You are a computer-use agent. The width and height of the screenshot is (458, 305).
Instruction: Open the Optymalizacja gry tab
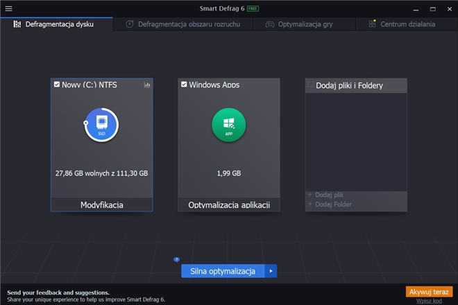click(304, 24)
